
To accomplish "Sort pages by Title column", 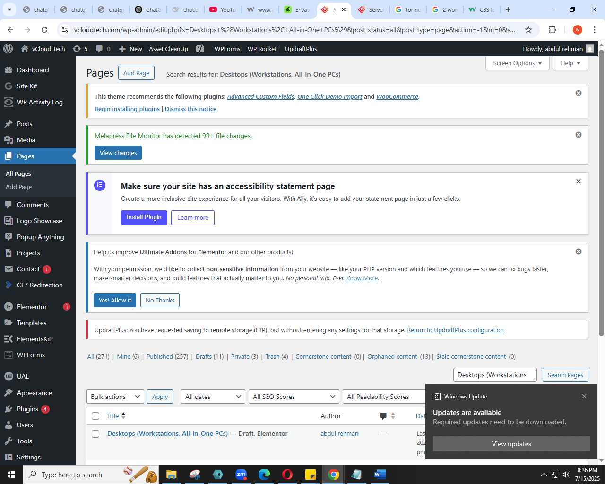I will tap(116, 416).
